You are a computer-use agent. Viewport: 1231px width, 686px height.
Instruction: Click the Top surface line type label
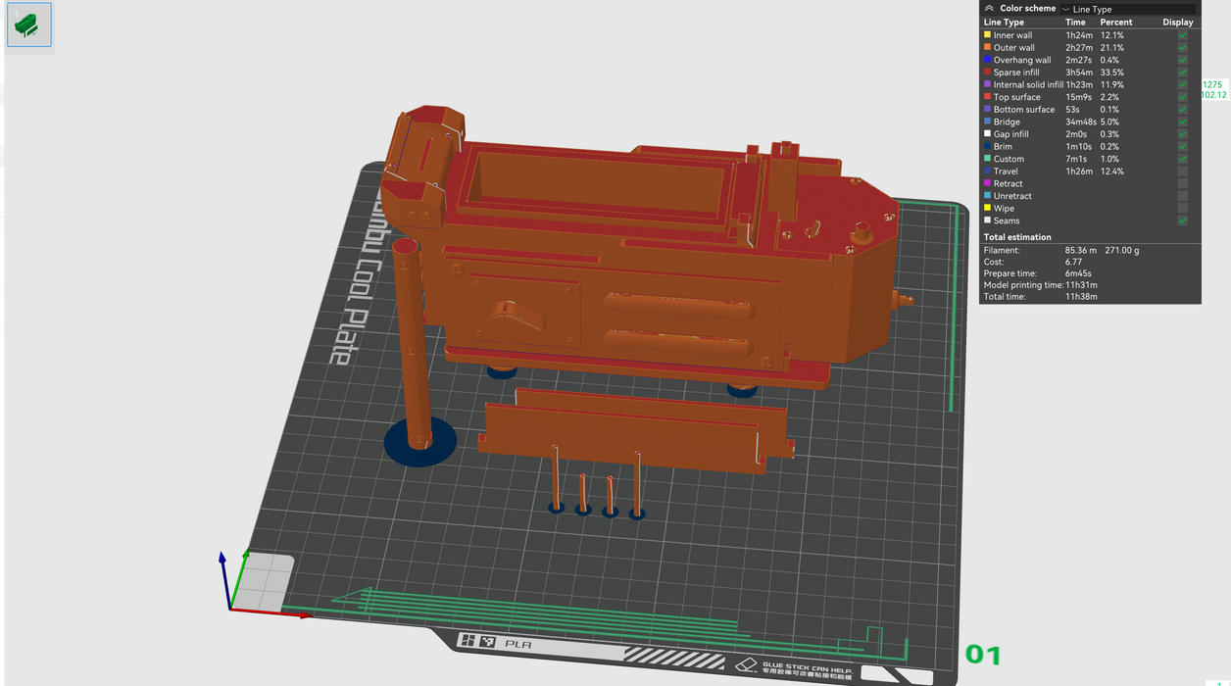[x=1016, y=97]
